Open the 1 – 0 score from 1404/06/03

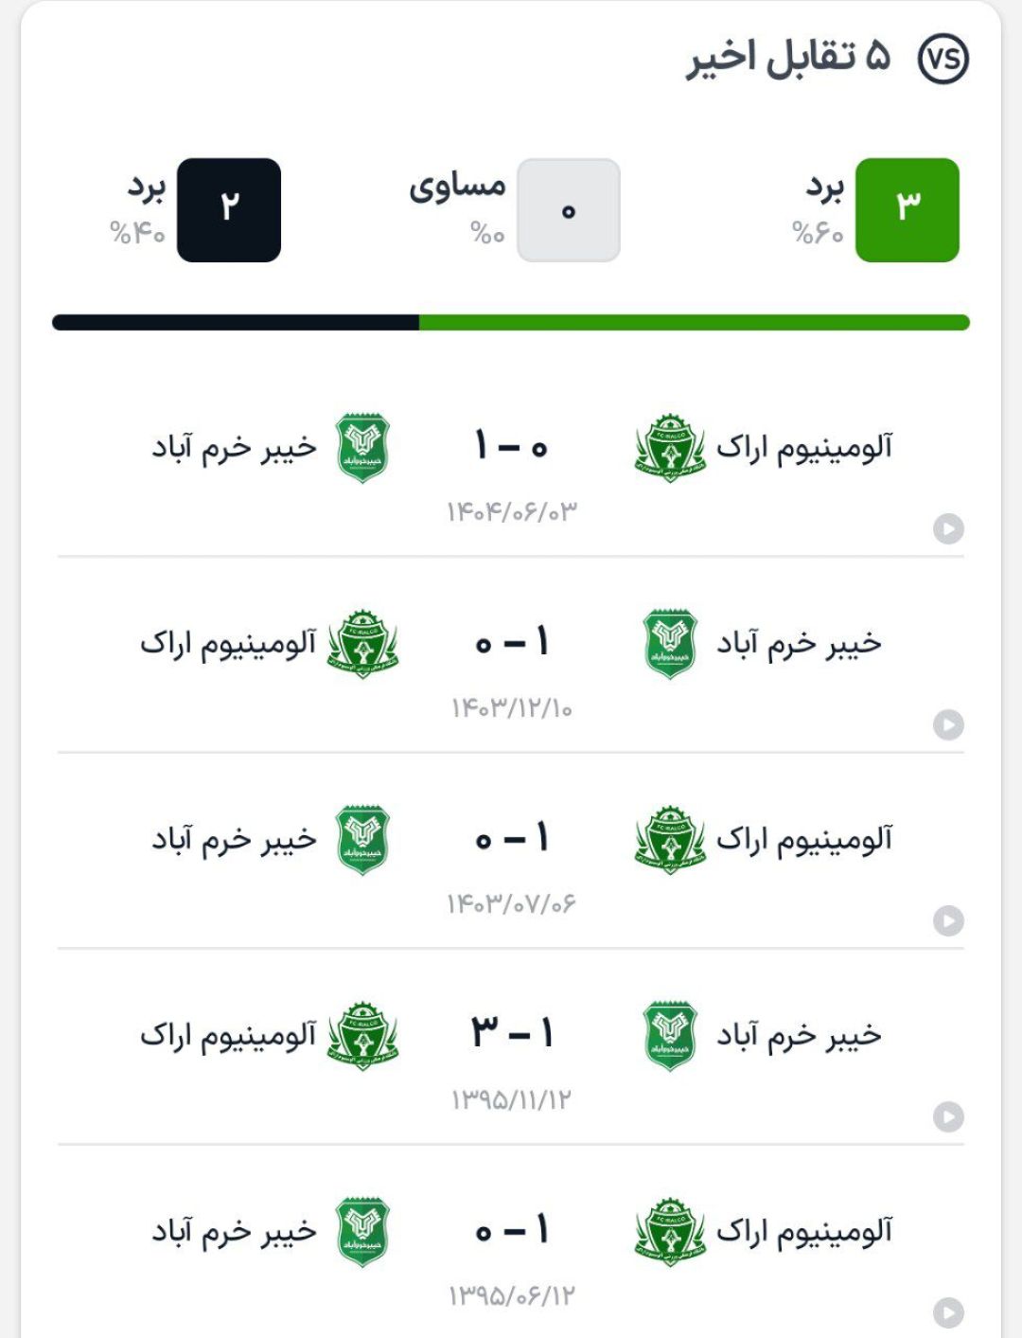click(x=511, y=445)
